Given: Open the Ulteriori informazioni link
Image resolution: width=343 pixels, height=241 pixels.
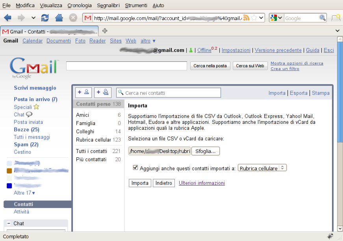Looking at the screenshot, I should (202, 183).
